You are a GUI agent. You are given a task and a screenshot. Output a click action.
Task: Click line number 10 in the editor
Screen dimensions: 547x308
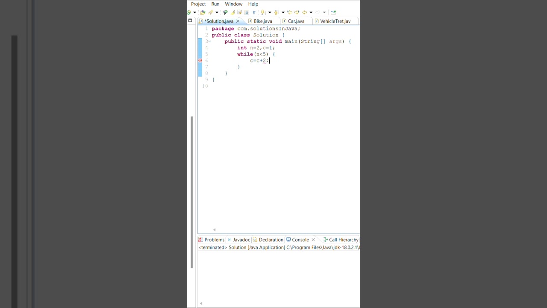(x=205, y=86)
